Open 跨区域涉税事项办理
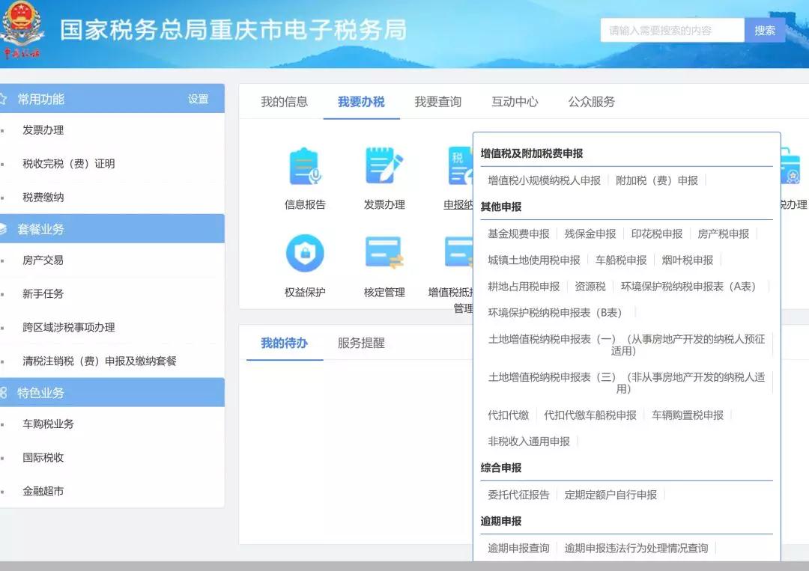 (x=69, y=327)
